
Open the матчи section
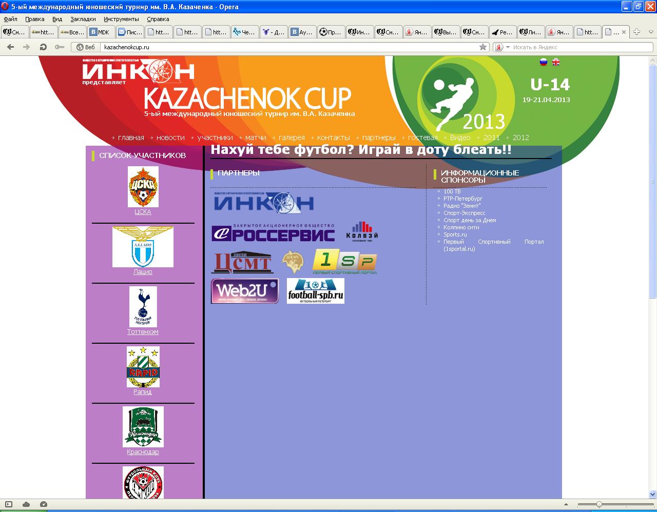click(256, 137)
